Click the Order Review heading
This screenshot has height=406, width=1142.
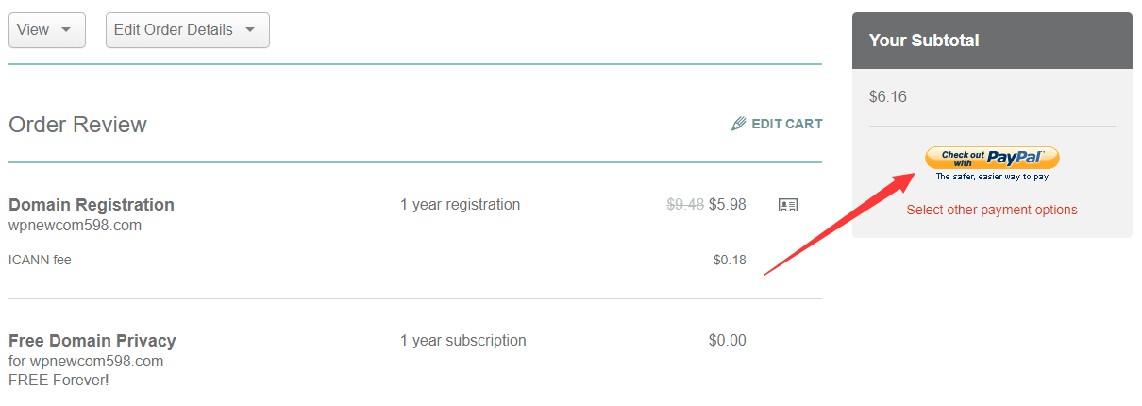pyautogui.click(x=77, y=125)
